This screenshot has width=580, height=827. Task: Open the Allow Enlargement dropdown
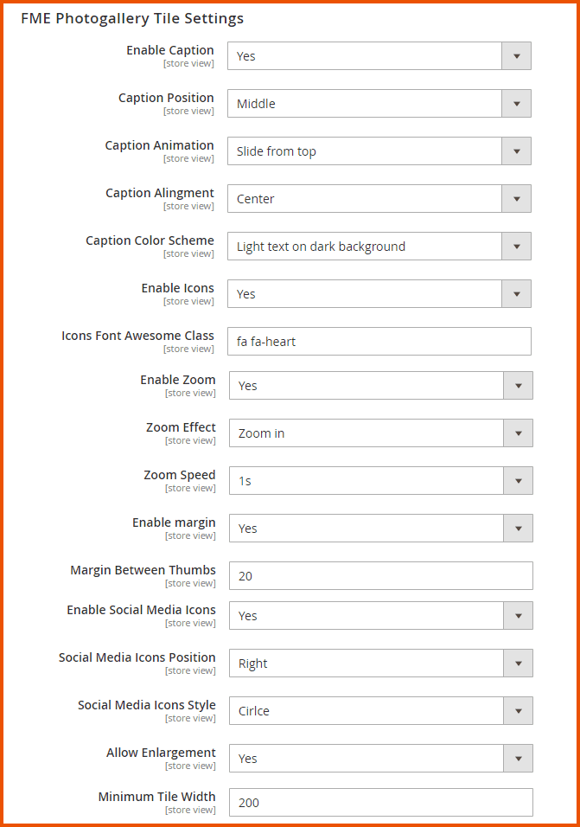click(380, 759)
